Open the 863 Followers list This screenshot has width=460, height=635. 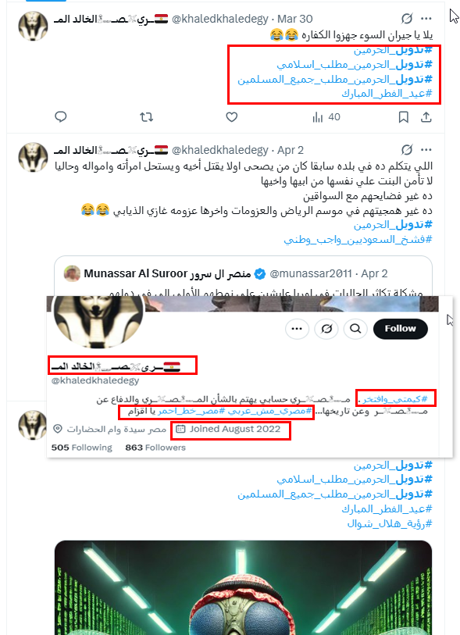click(155, 448)
